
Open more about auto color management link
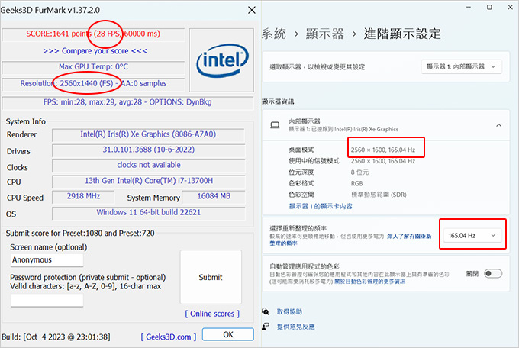click(x=369, y=282)
